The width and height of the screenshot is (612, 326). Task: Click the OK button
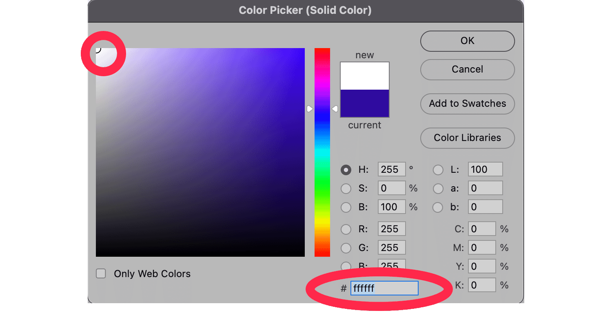click(467, 41)
